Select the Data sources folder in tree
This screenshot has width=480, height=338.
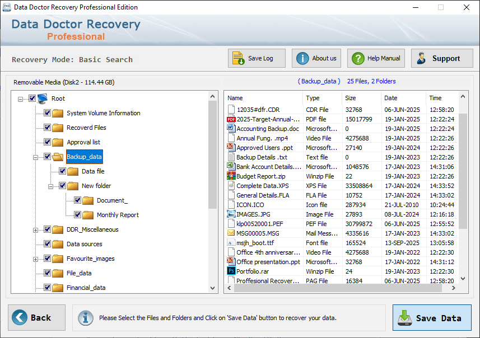(x=85, y=244)
